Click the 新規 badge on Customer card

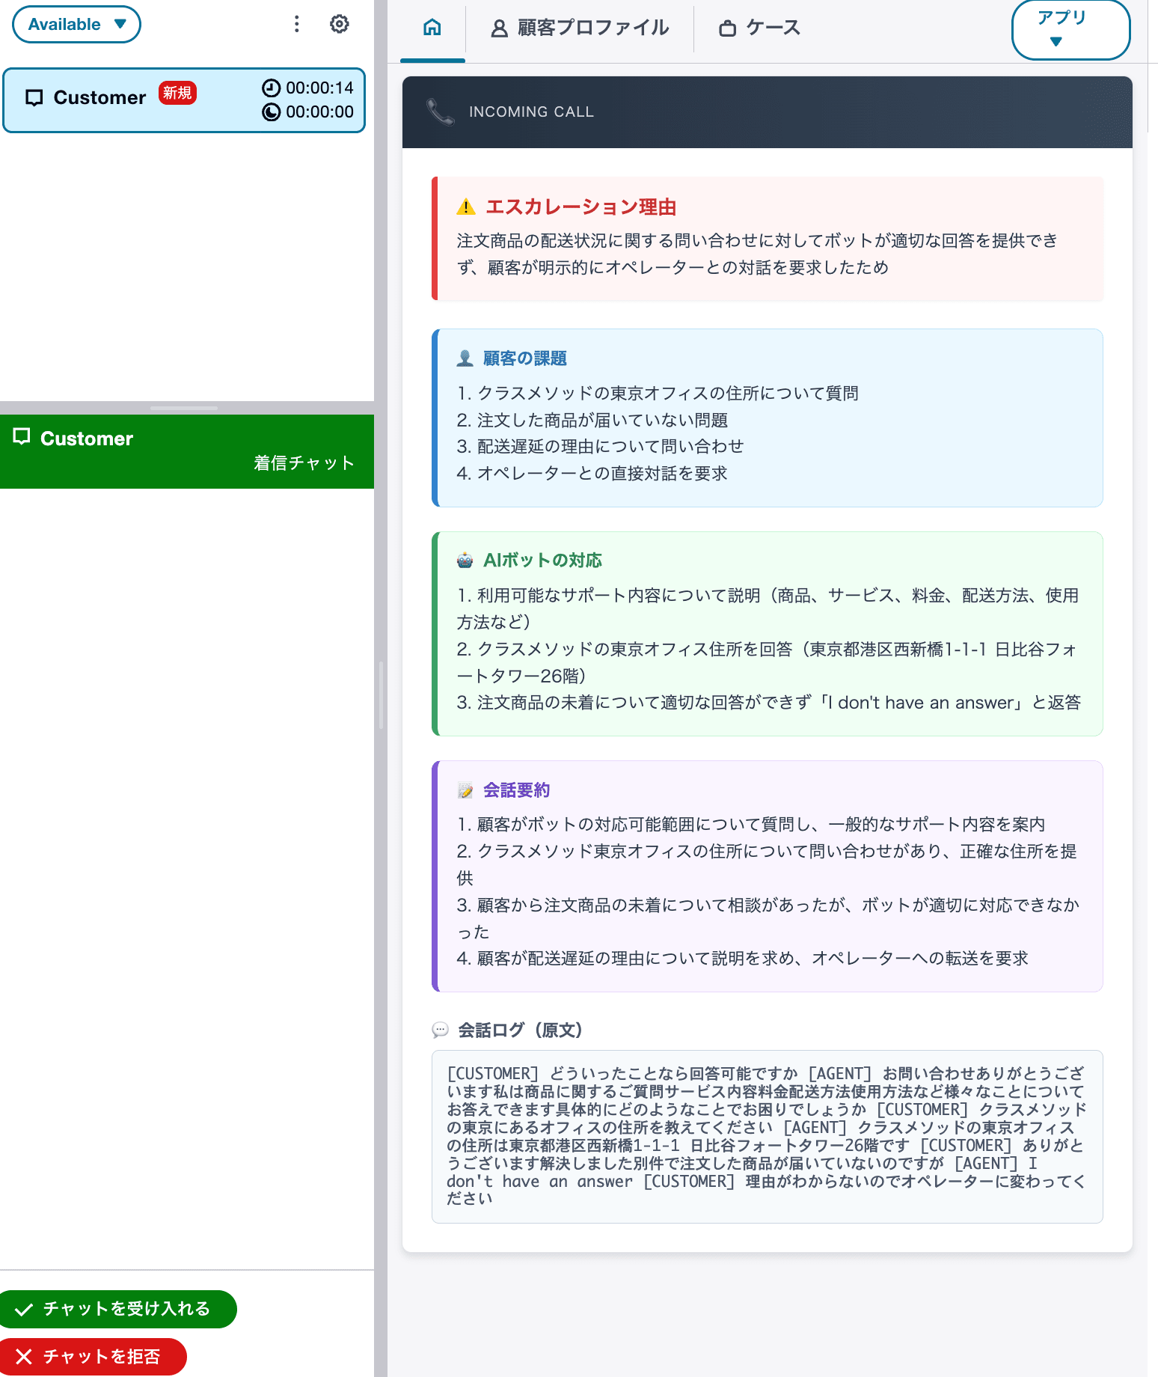pos(177,93)
